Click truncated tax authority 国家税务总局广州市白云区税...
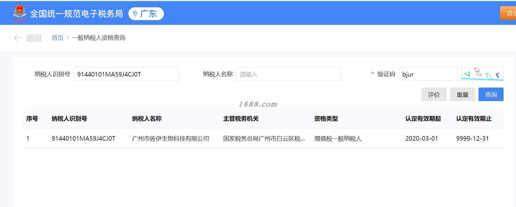 (x=264, y=138)
